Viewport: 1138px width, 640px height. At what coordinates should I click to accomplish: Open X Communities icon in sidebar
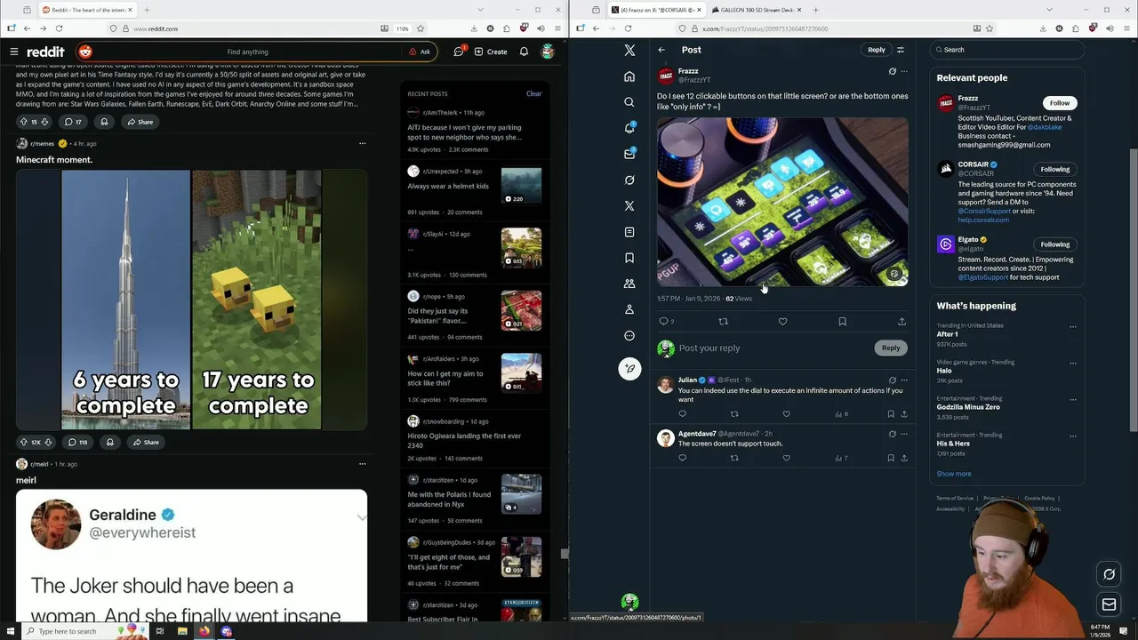pos(629,284)
